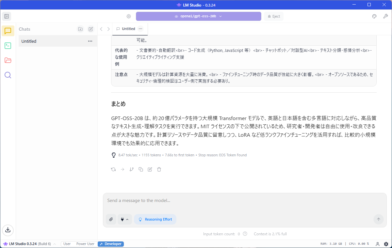Image resolution: width=392 pixels, height=248 pixels.
Task: Open the openai/gpt-oss-20b model selector
Action: click(198, 16)
